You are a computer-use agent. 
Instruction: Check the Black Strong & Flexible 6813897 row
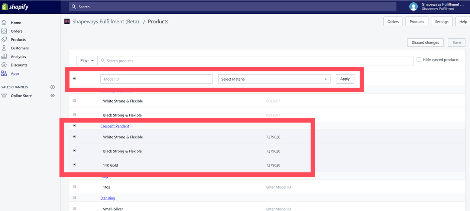tap(74, 115)
